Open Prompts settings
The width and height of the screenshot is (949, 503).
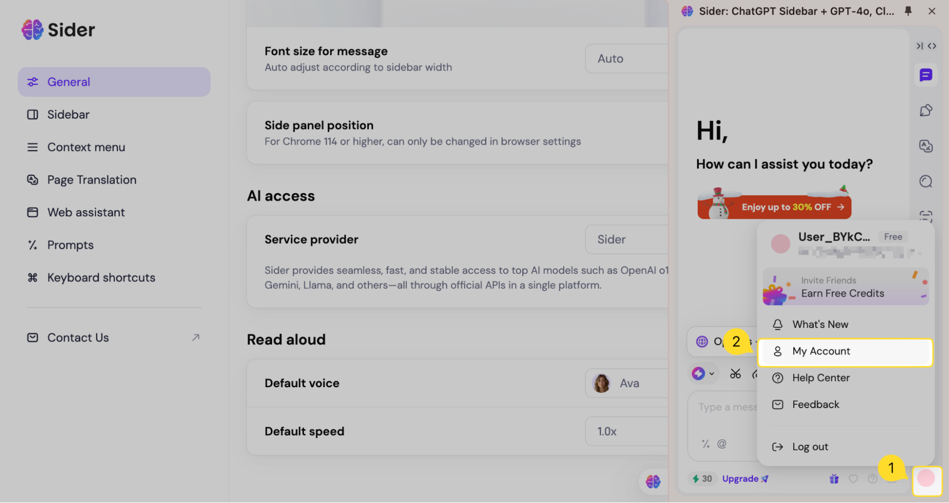click(114, 245)
